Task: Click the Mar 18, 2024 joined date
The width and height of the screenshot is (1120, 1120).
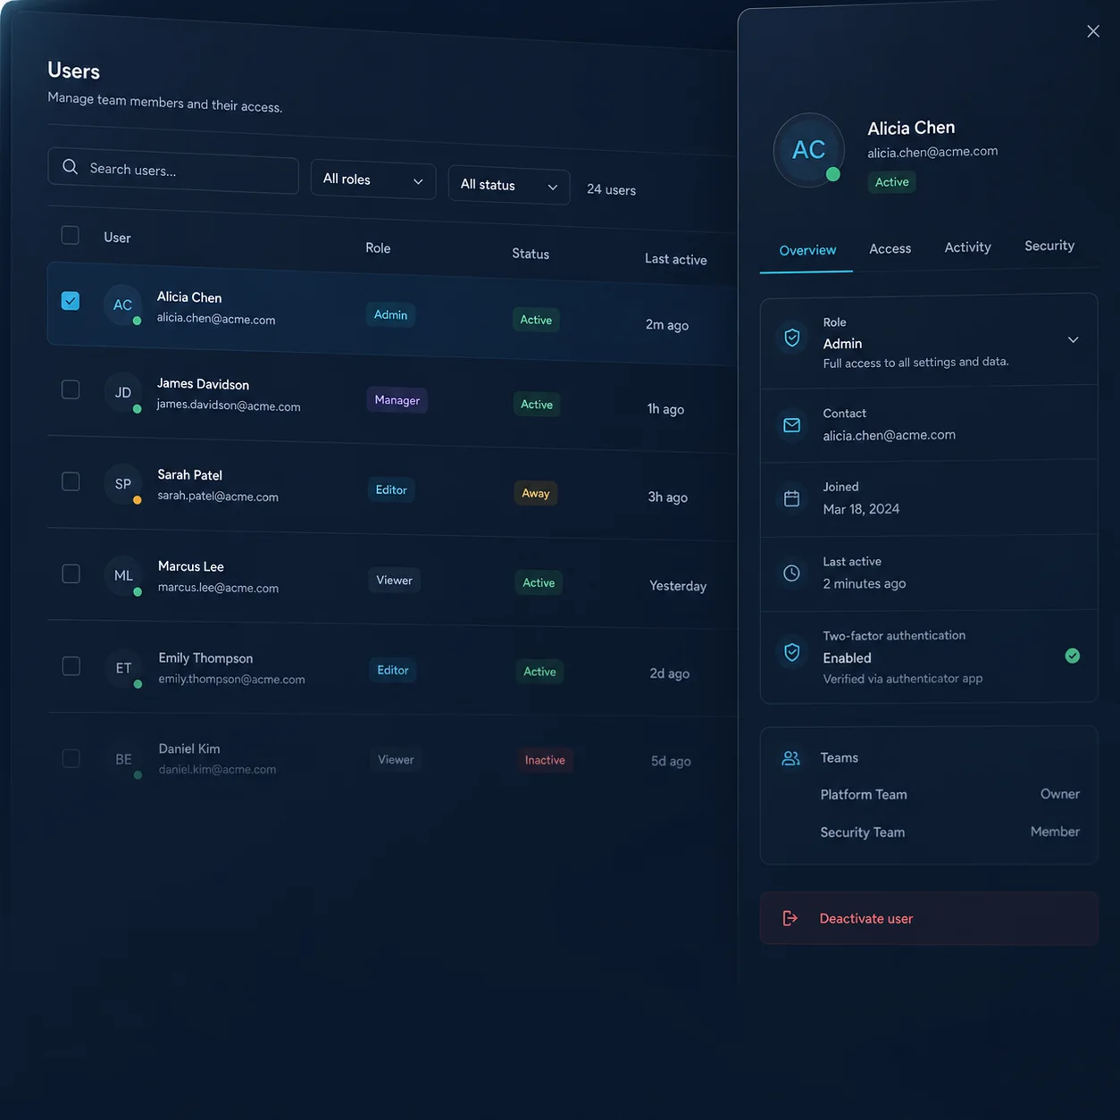Action: click(861, 509)
